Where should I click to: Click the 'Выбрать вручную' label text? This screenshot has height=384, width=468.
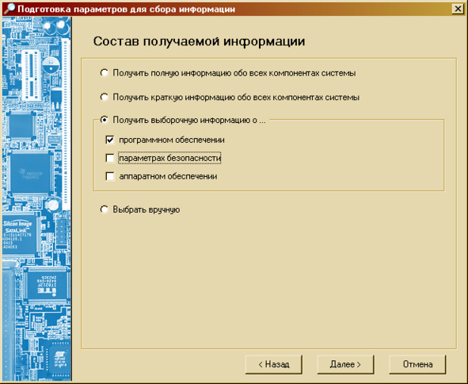146,209
